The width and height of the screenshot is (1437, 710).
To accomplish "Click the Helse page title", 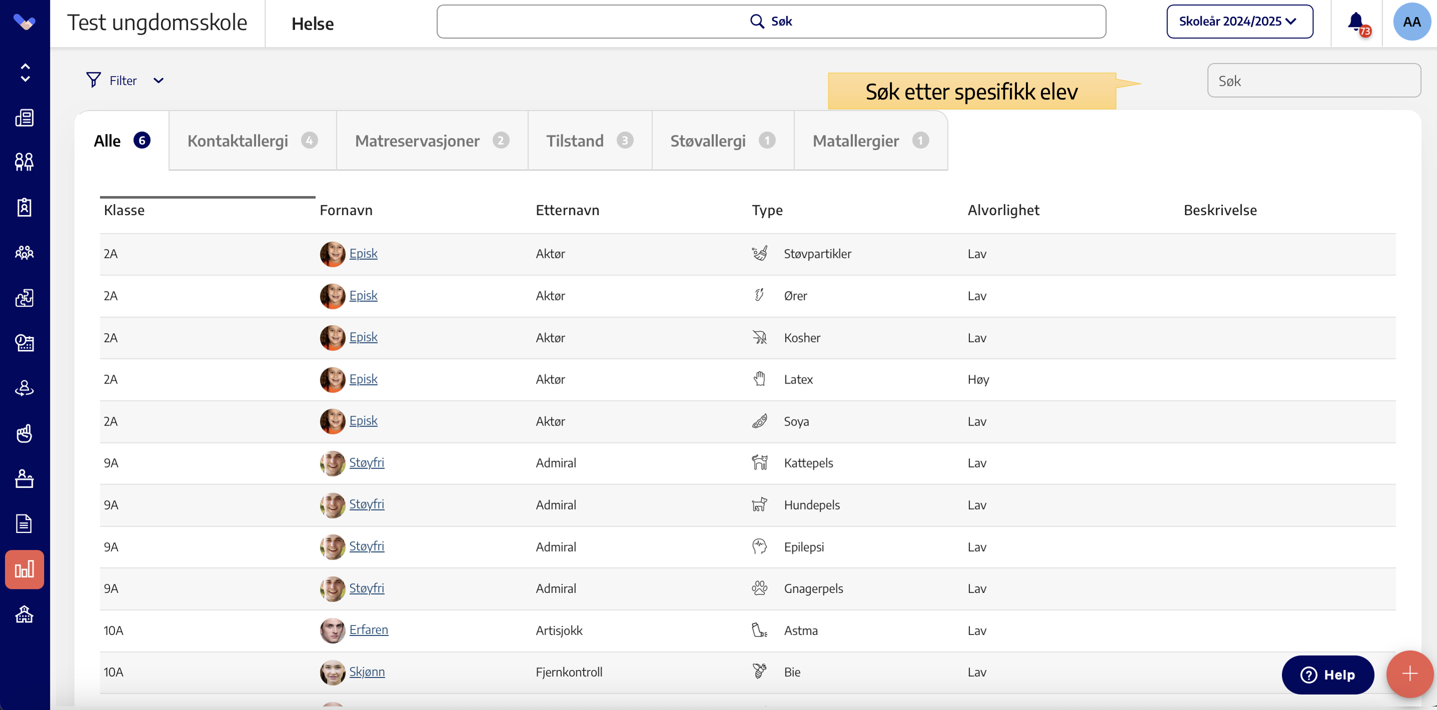I will coord(312,23).
